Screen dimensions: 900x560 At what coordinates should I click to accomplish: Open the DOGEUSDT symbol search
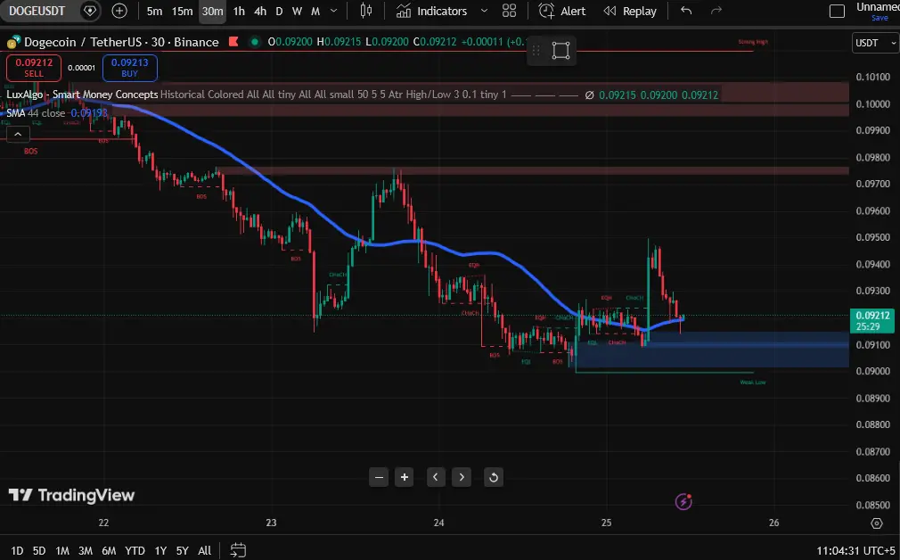click(x=37, y=11)
